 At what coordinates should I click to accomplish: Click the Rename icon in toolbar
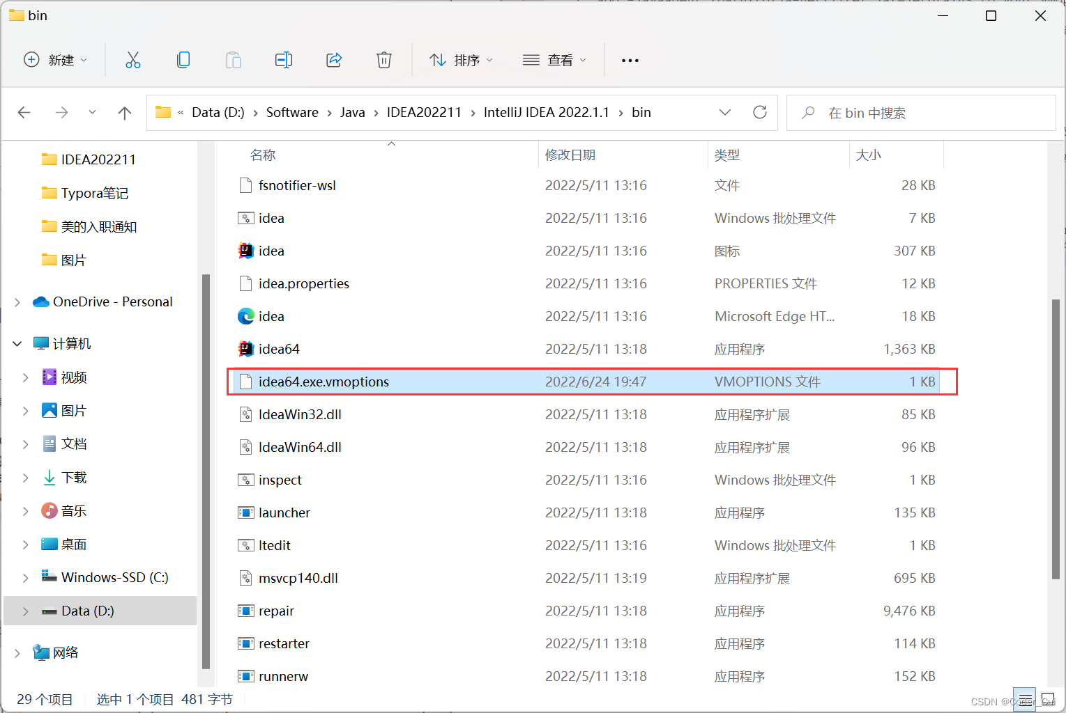(x=284, y=60)
